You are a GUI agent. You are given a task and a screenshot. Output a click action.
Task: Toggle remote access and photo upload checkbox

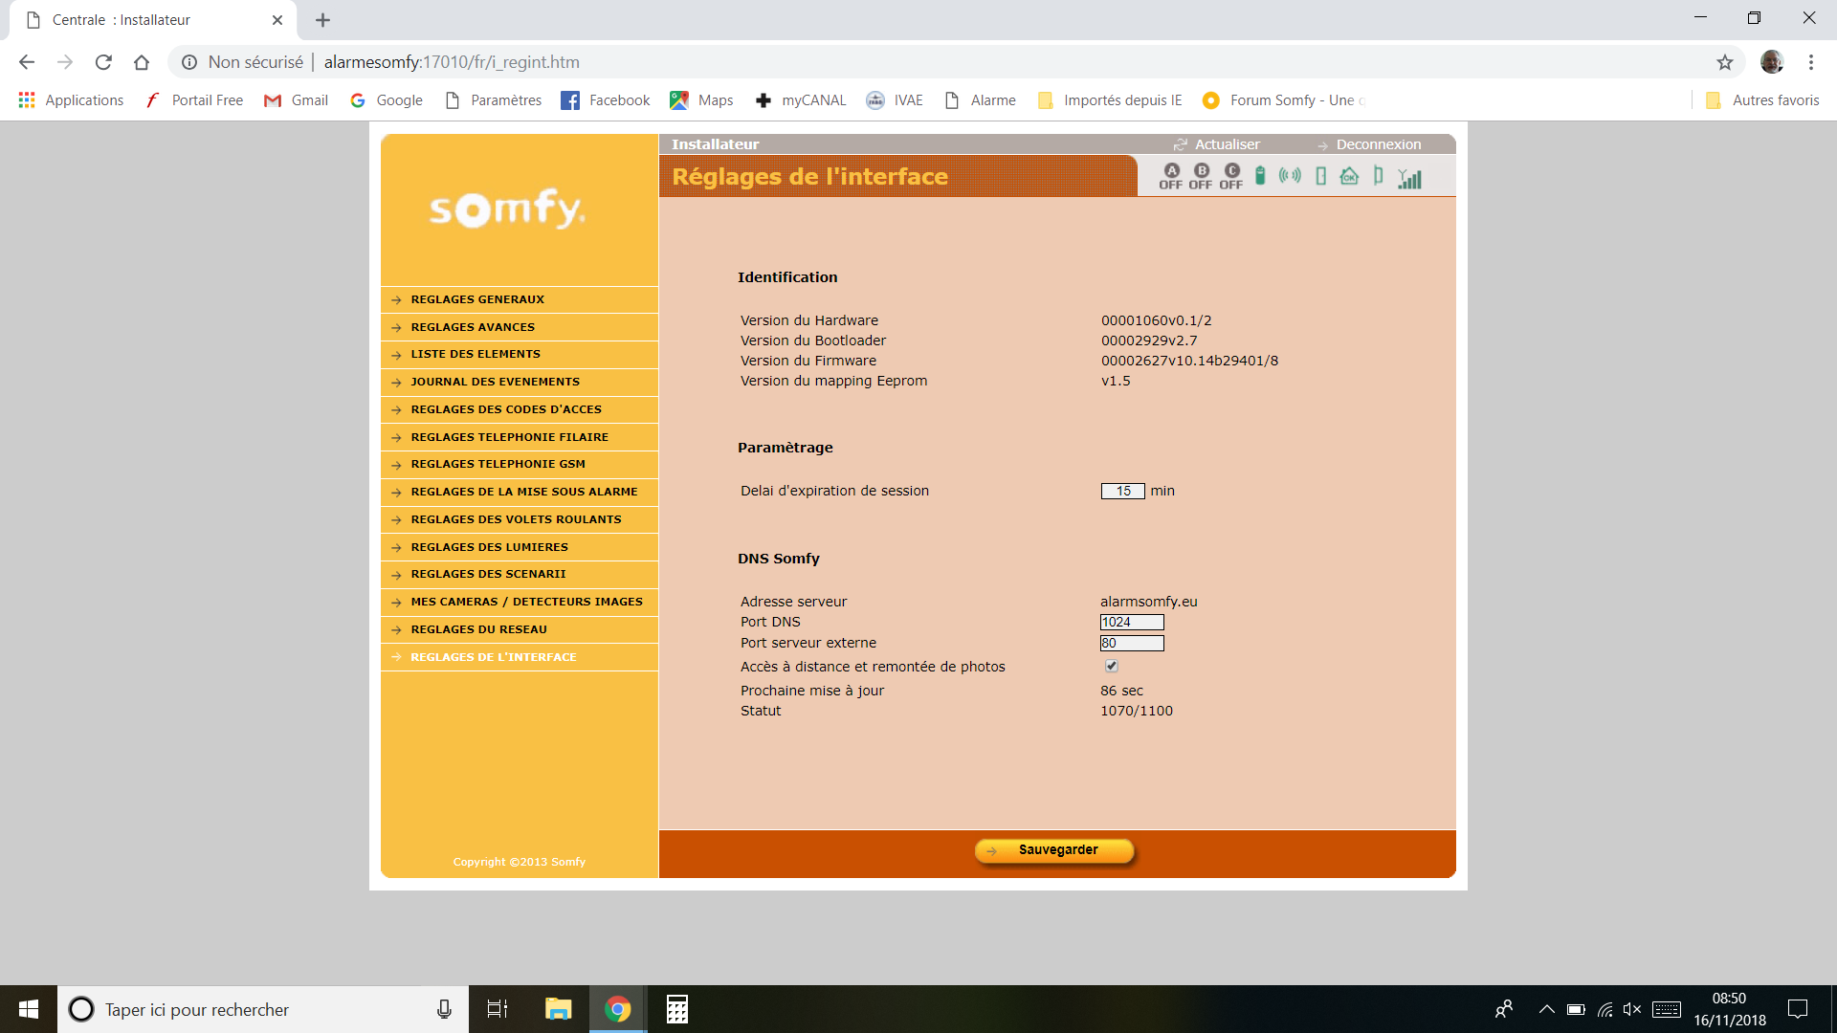[1112, 667]
